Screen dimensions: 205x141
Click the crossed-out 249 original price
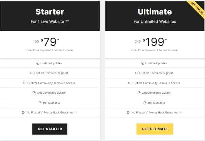coord(138,42)
